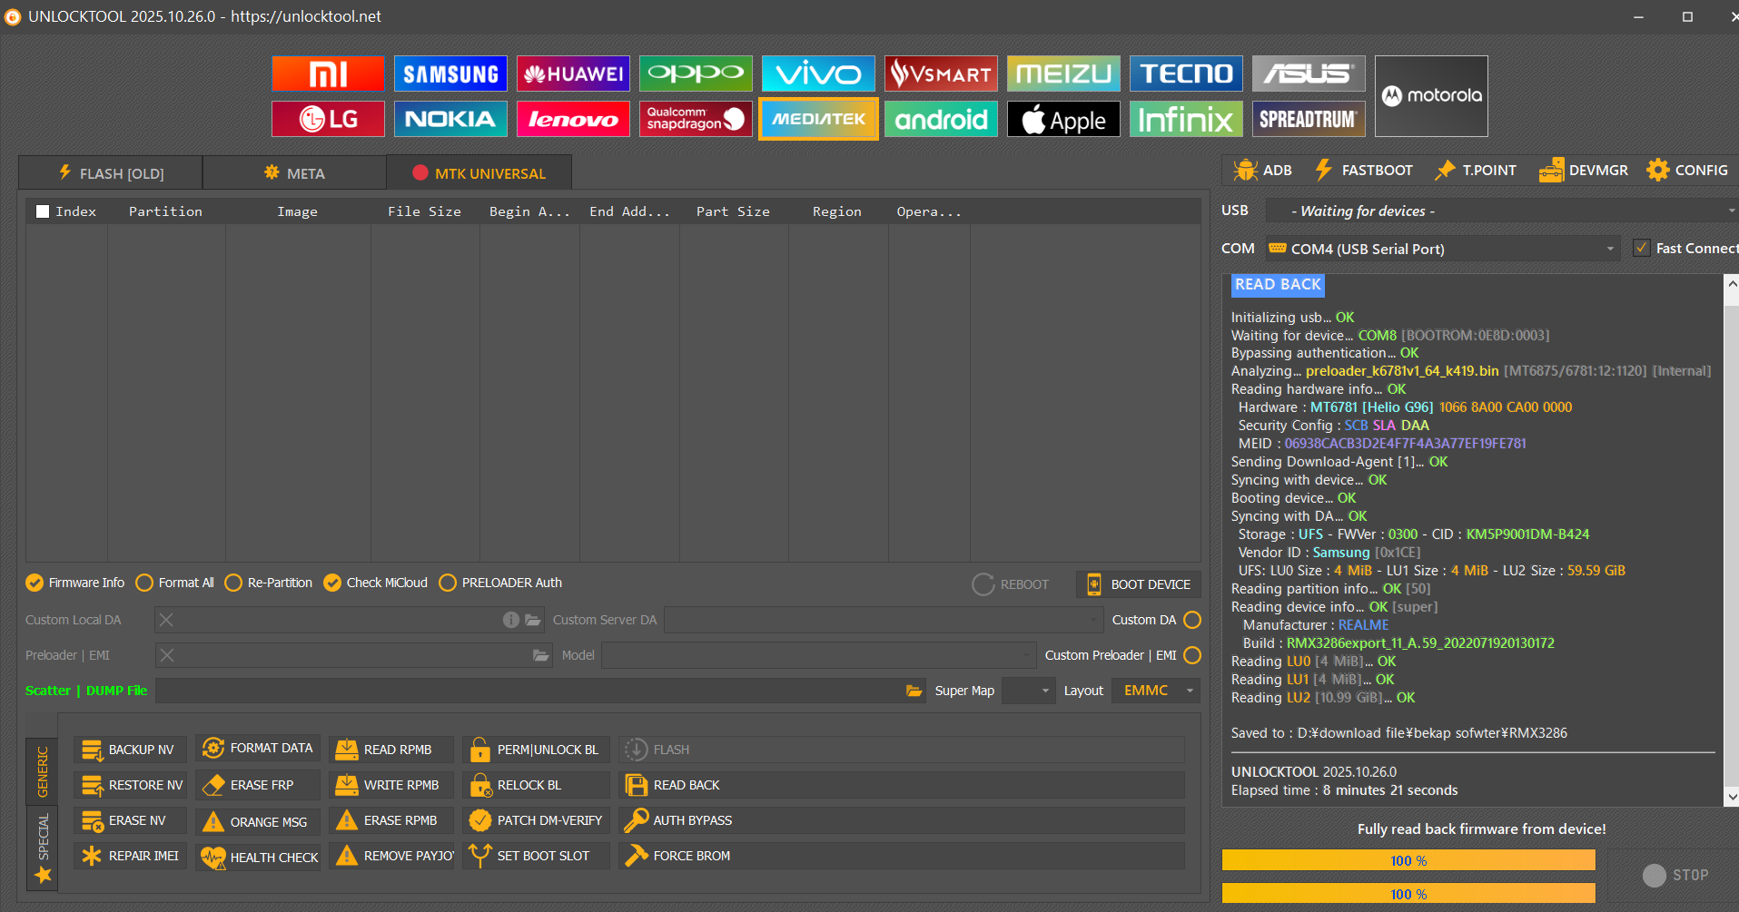
Task: Disable the Check MiCloud option
Action: pos(332,583)
